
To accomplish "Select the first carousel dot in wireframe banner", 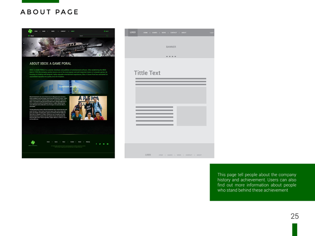I will point(167,57).
